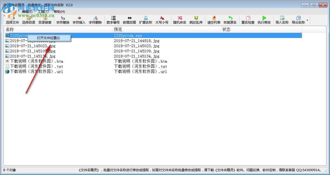Select file 2018-07-21_145134.jpg in name column
Image resolution: width=330 pixels, height=175 pixels.
click(33, 56)
